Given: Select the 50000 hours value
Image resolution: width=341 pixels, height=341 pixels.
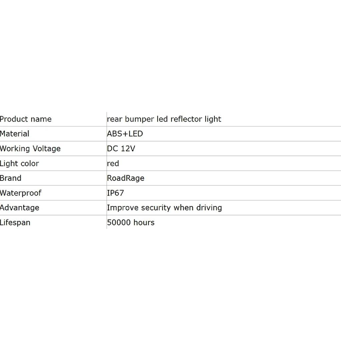Looking at the screenshot, I should click(x=131, y=222).
